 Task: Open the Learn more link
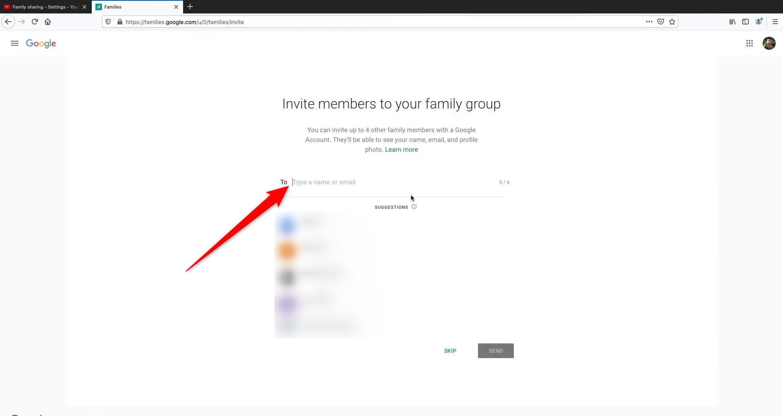coord(401,149)
